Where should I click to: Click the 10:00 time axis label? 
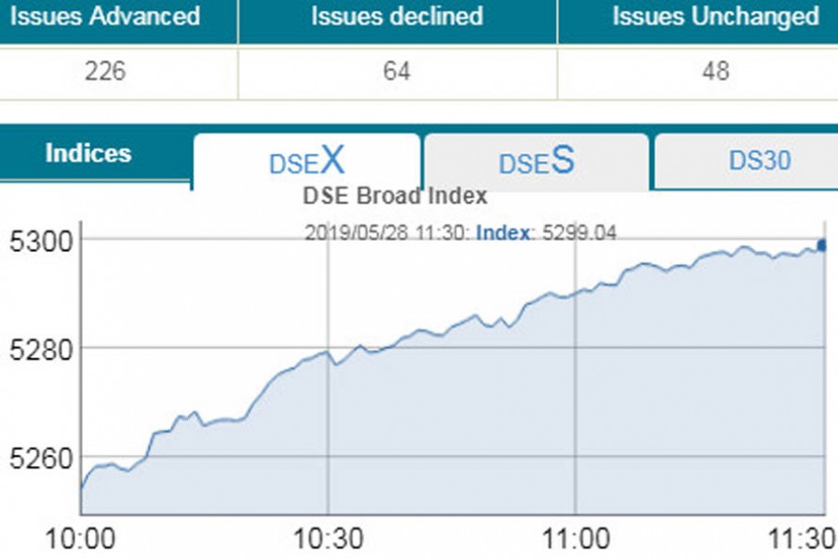[80, 538]
